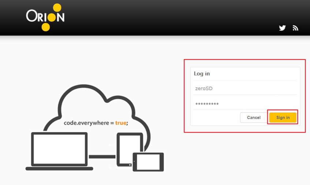Click the Sign in button

point(283,118)
